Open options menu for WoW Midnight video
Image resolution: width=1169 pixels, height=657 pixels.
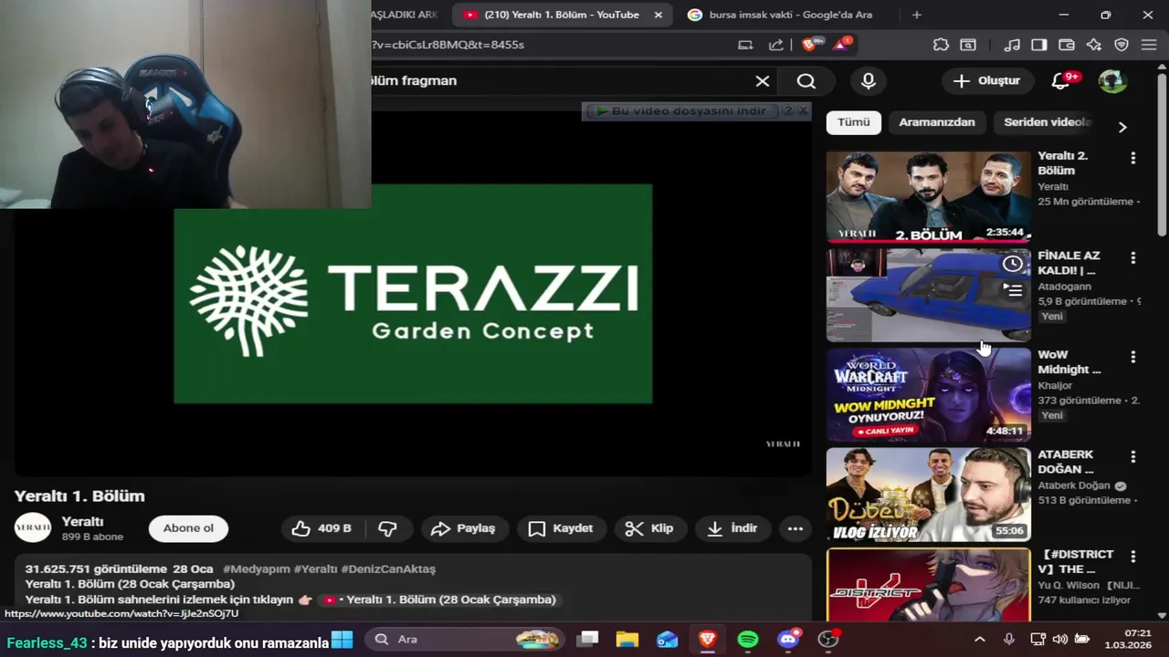click(x=1133, y=357)
